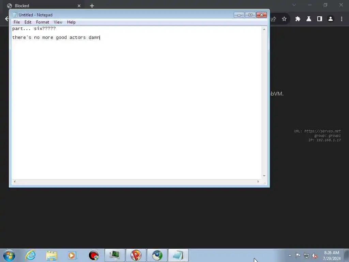This screenshot has height=262, width=349.
Task: Place cursor after 'there's no more good actors damn'
Action: pyautogui.click(x=100, y=38)
